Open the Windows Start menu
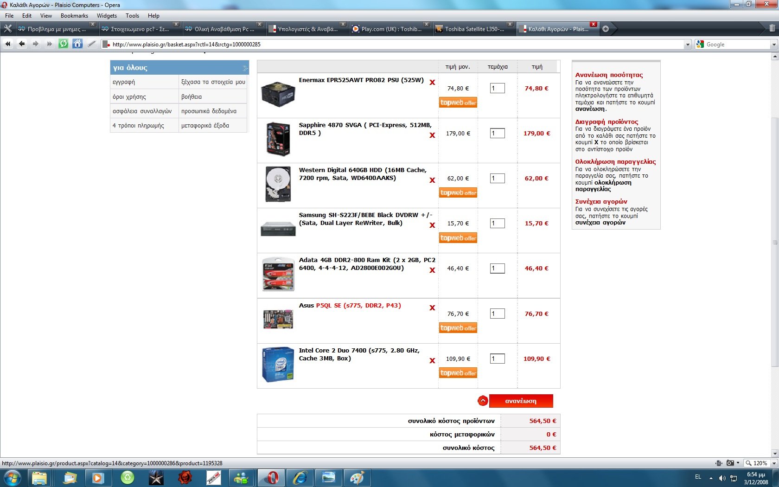 point(13,477)
